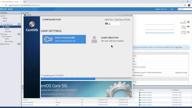Click the installation progress bar

(x=86, y=79)
